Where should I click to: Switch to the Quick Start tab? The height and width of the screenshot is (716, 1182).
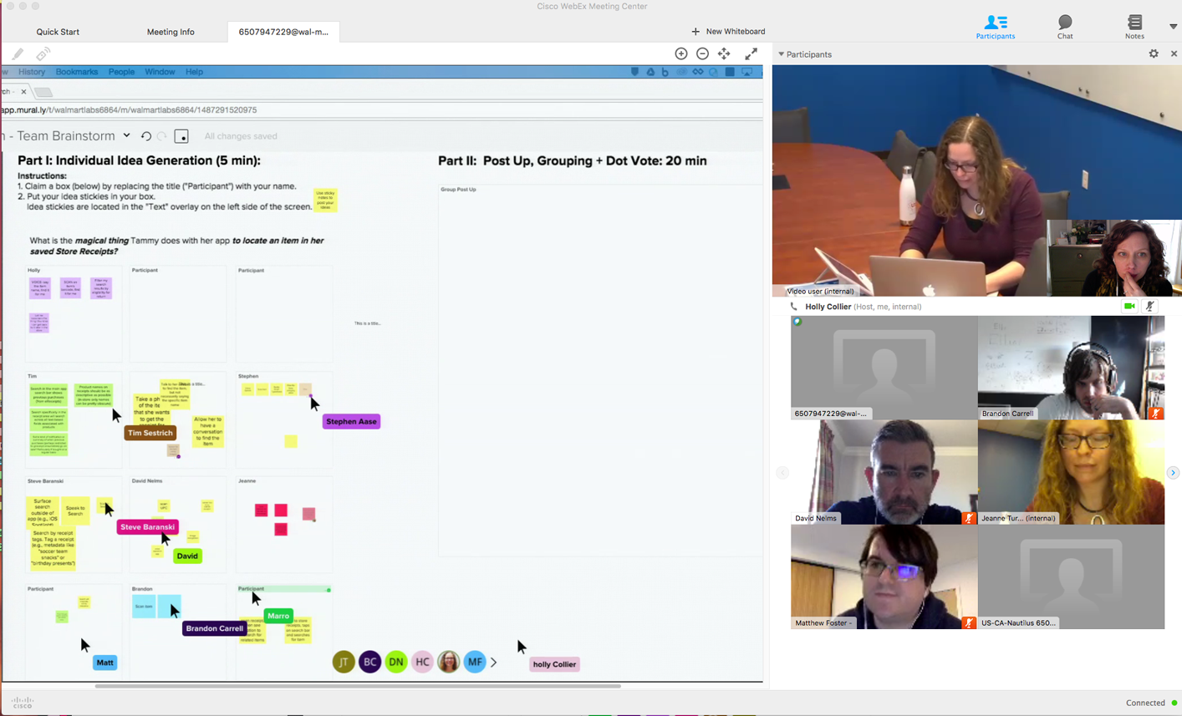point(58,32)
